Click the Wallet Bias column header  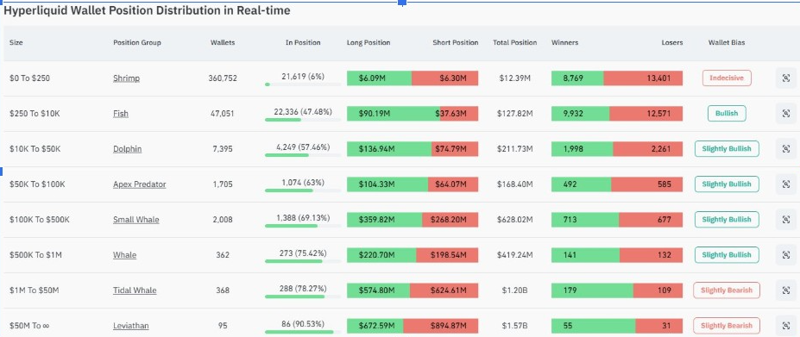[727, 43]
